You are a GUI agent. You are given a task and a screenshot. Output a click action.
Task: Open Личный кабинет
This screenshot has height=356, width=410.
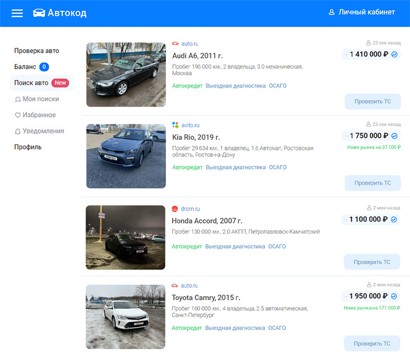(x=366, y=12)
